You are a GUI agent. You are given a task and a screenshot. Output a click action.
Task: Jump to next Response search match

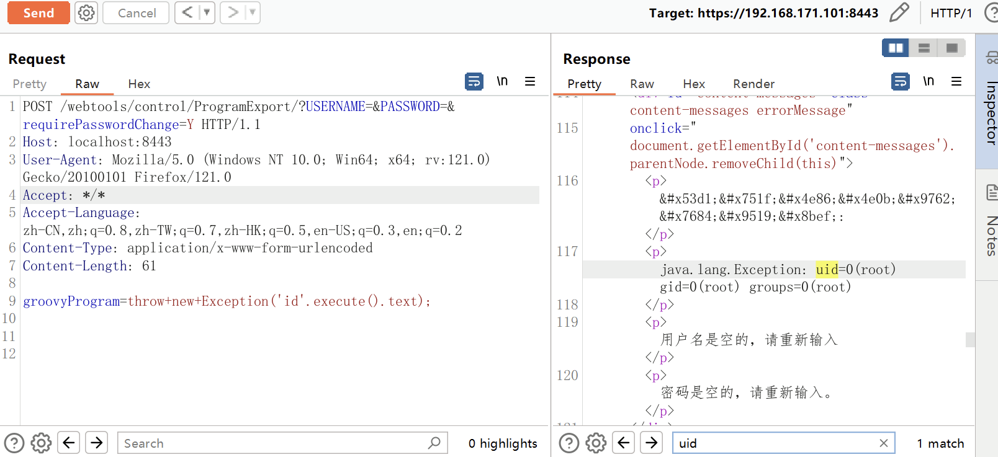pyautogui.click(x=651, y=443)
